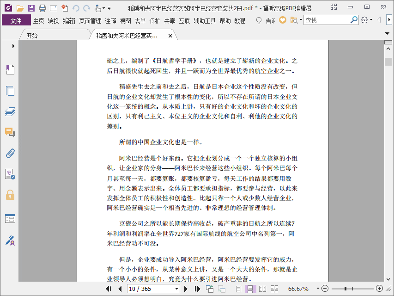The height and width of the screenshot is (296, 394).
Task: Open the pen certificate panel
Action: (10, 240)
